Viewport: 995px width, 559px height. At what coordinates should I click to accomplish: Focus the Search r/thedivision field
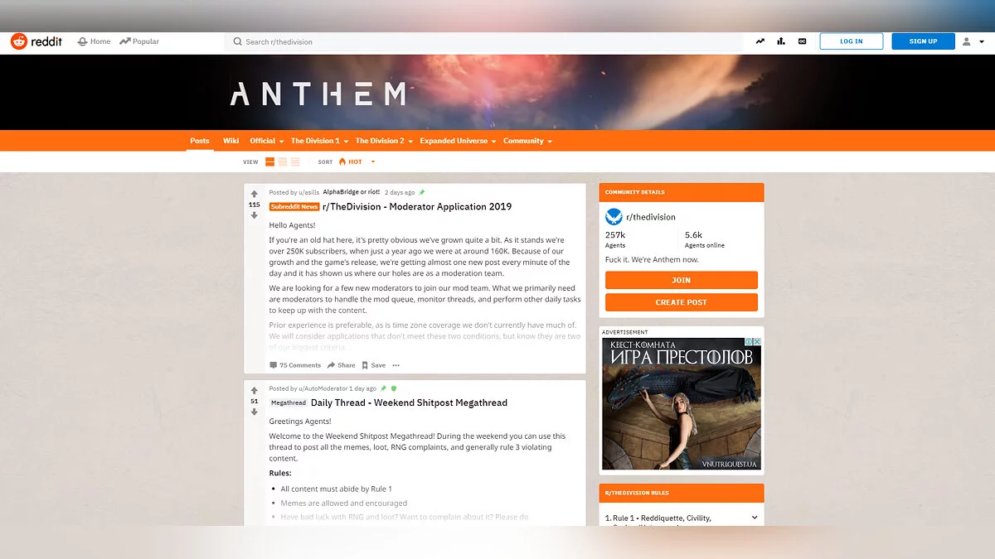(x=483, y=41)
